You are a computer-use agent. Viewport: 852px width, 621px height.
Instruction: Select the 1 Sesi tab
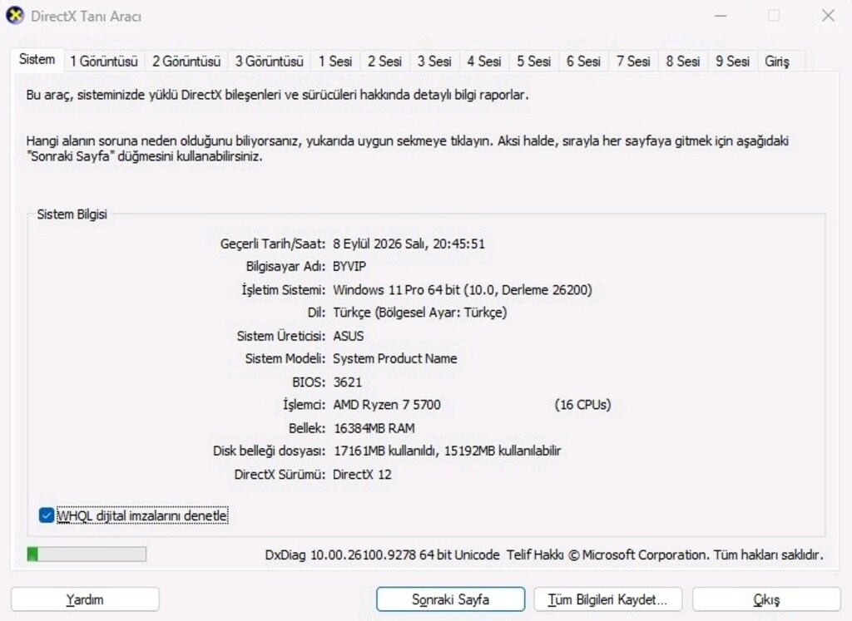pos(335,62)
